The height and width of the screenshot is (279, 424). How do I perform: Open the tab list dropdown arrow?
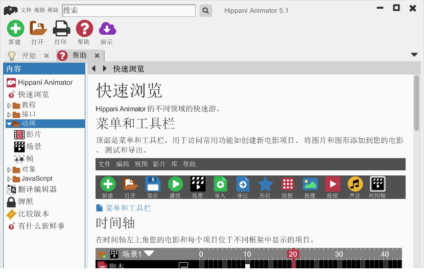click(414, 55)
